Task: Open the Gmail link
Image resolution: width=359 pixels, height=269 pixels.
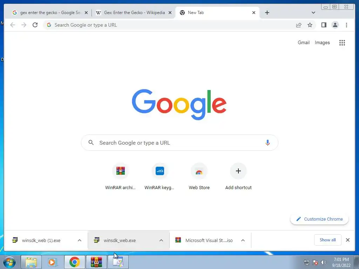Action: pos(304,42)
